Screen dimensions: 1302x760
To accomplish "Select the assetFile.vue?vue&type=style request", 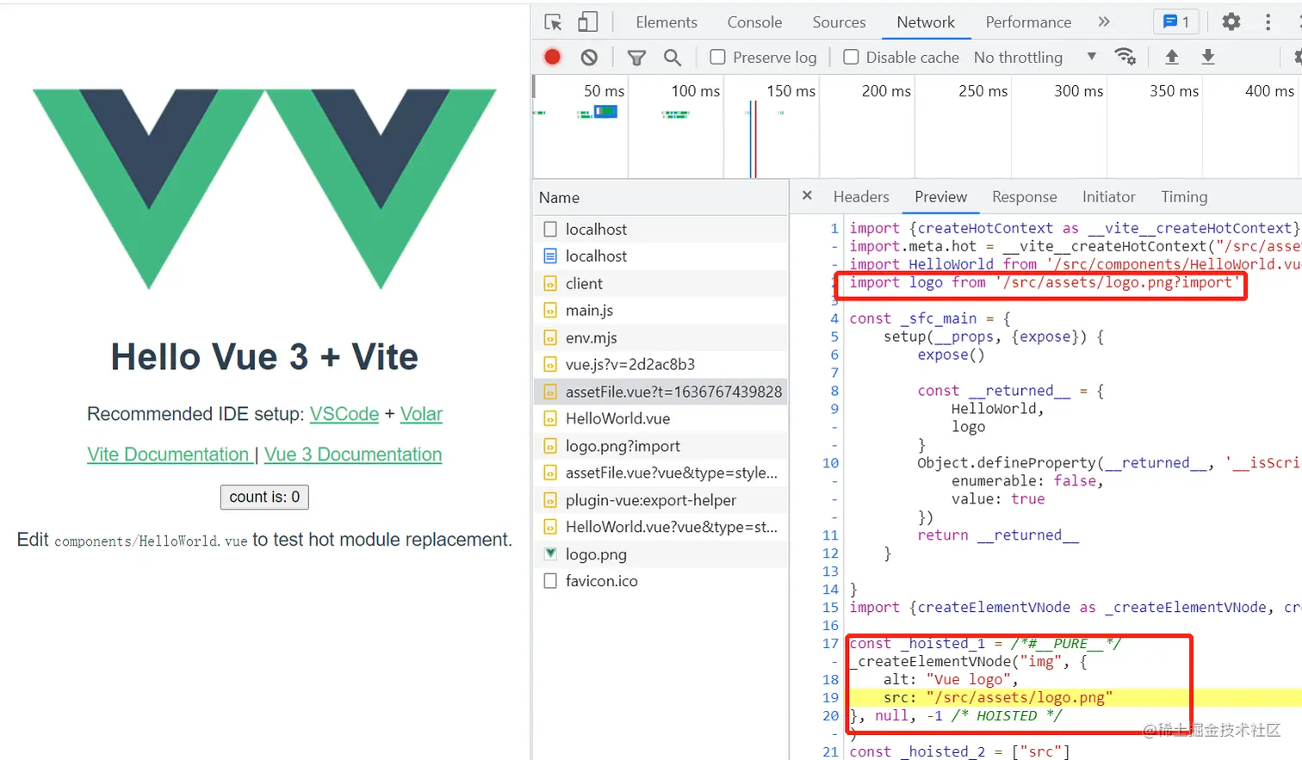I will click(x=660, y=473).
